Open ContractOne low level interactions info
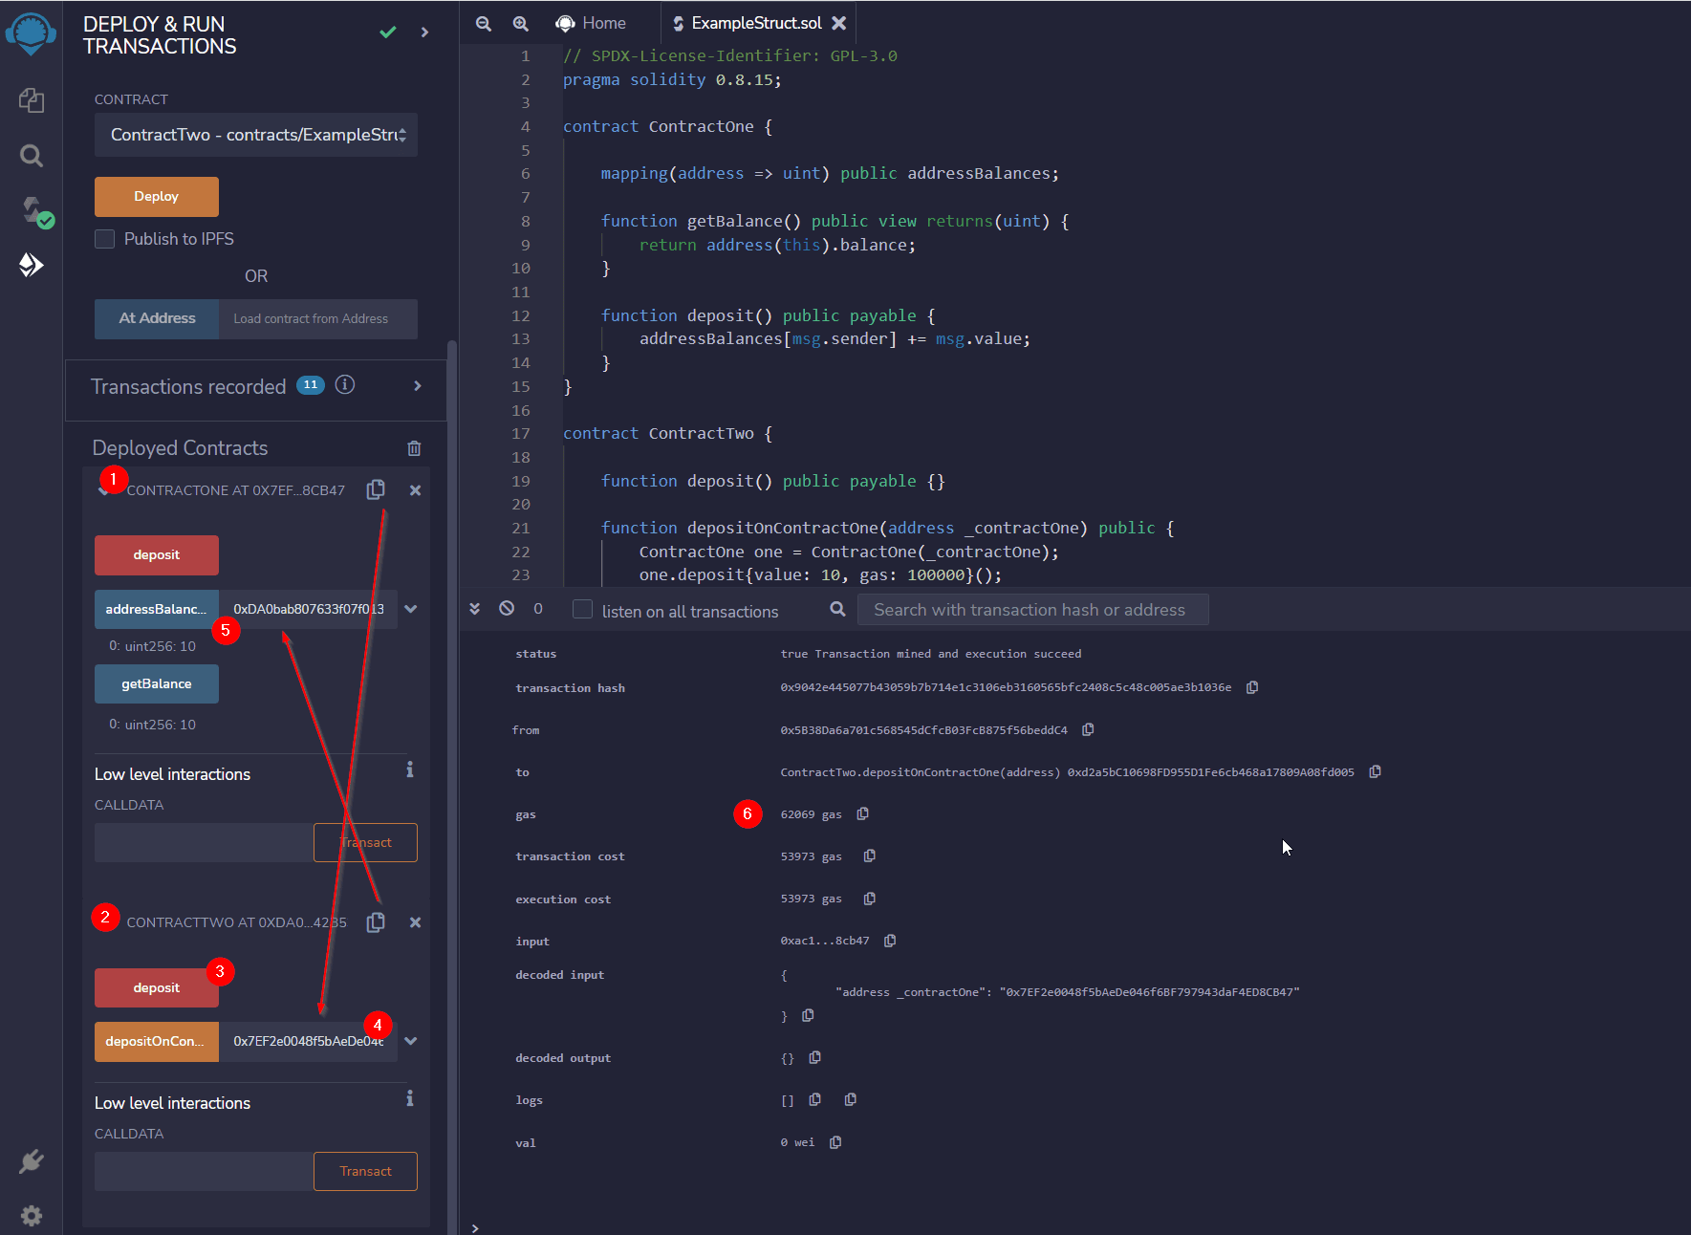Viewport: 1691px width, 1235px height. [410, 769]
